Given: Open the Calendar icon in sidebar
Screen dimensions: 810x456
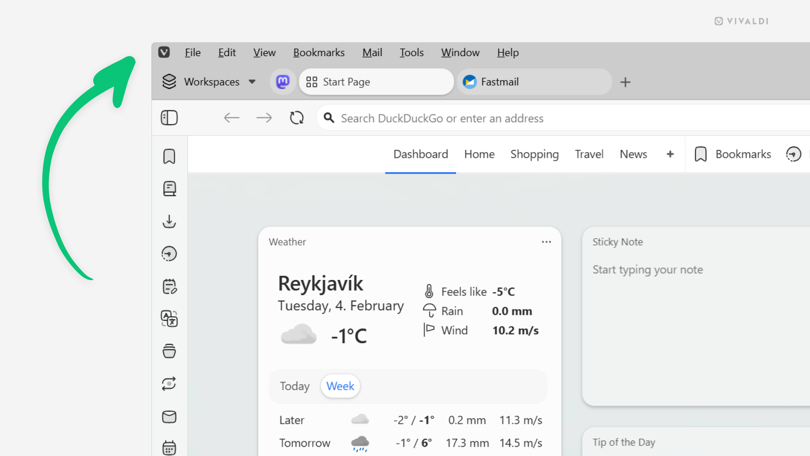Looking at the screenshot, I should click(x=169, y=448).
